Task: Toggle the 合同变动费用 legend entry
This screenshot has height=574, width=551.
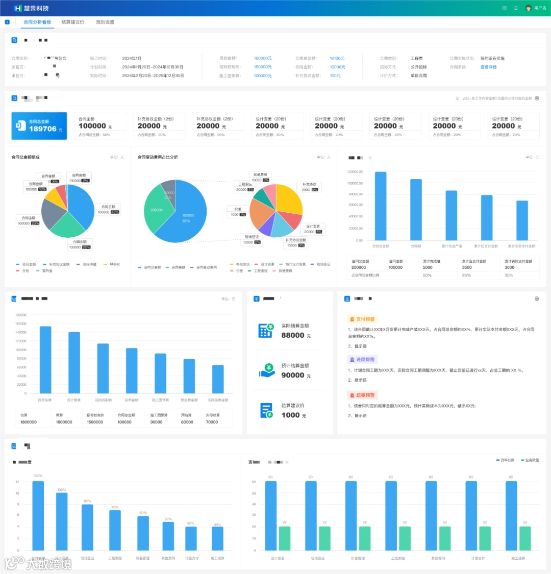Action: click(x=204, y=267)
